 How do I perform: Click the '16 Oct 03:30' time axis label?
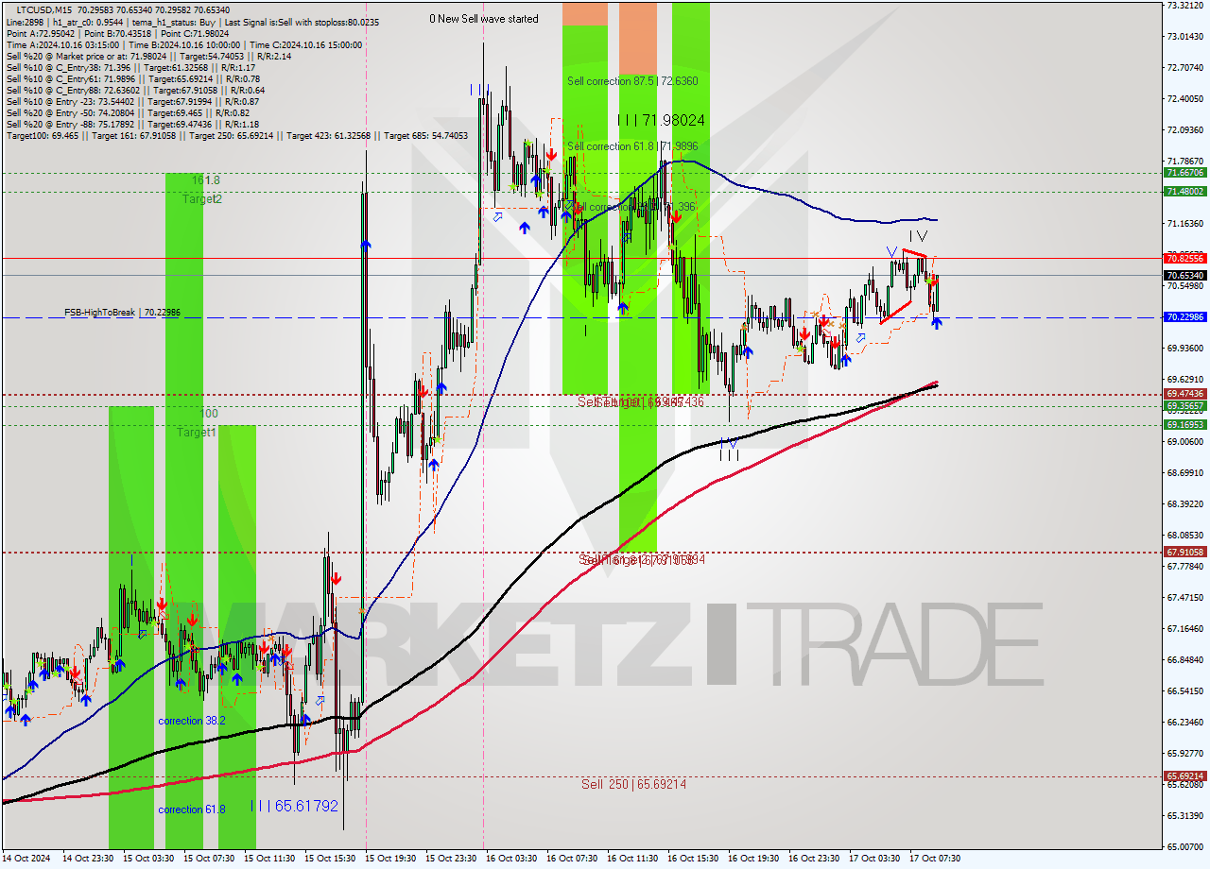coord(513,859)
